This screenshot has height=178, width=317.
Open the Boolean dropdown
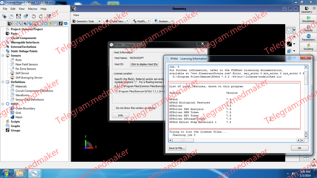tap(163, 21)
